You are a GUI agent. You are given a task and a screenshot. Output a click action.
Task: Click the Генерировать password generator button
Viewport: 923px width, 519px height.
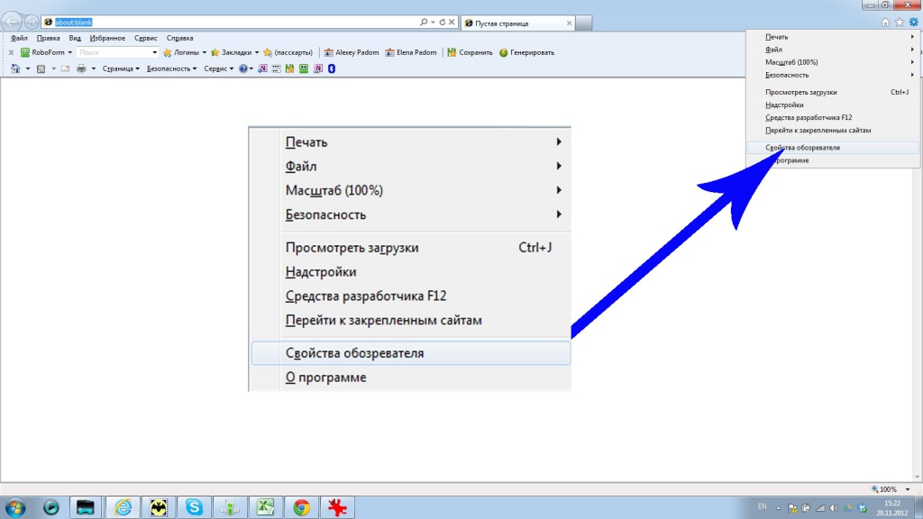(526, 52)
